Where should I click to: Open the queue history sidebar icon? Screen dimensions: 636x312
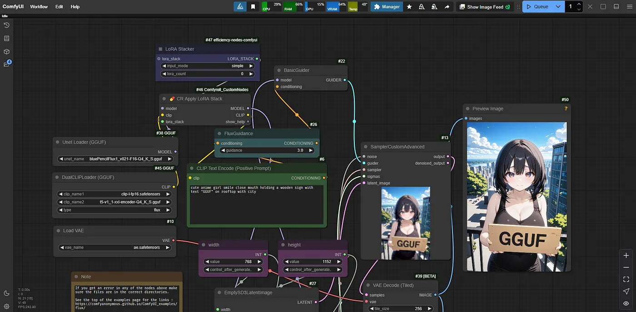point(6,25)
